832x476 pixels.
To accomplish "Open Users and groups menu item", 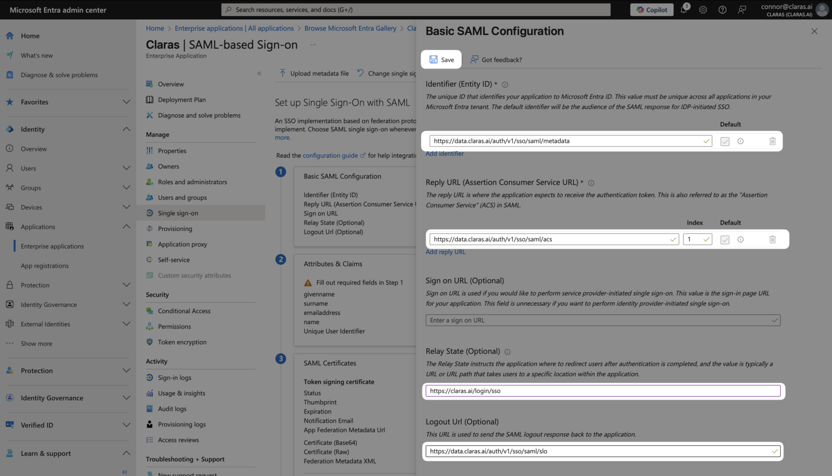I will coord(182,198).
